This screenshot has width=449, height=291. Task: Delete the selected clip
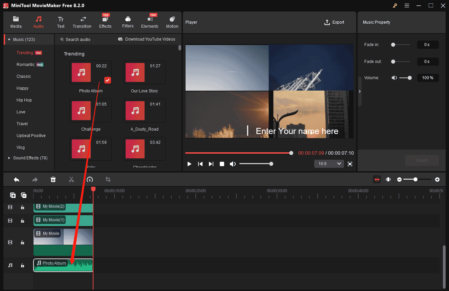click(53, 180)
